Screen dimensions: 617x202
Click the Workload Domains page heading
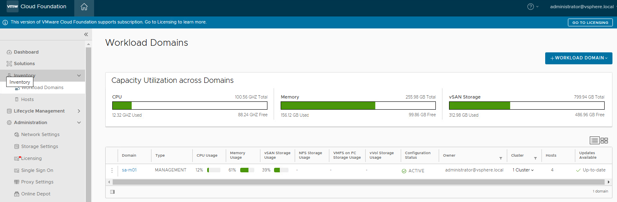147,42
